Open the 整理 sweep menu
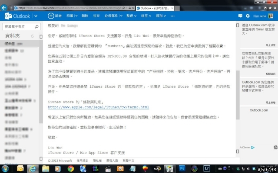This screenshot has height=173, width=278. 131,16
